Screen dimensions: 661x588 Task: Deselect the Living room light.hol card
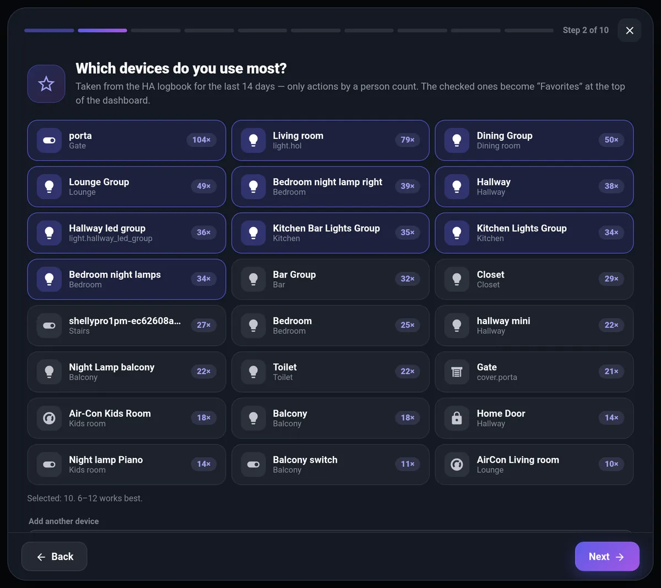330,141
